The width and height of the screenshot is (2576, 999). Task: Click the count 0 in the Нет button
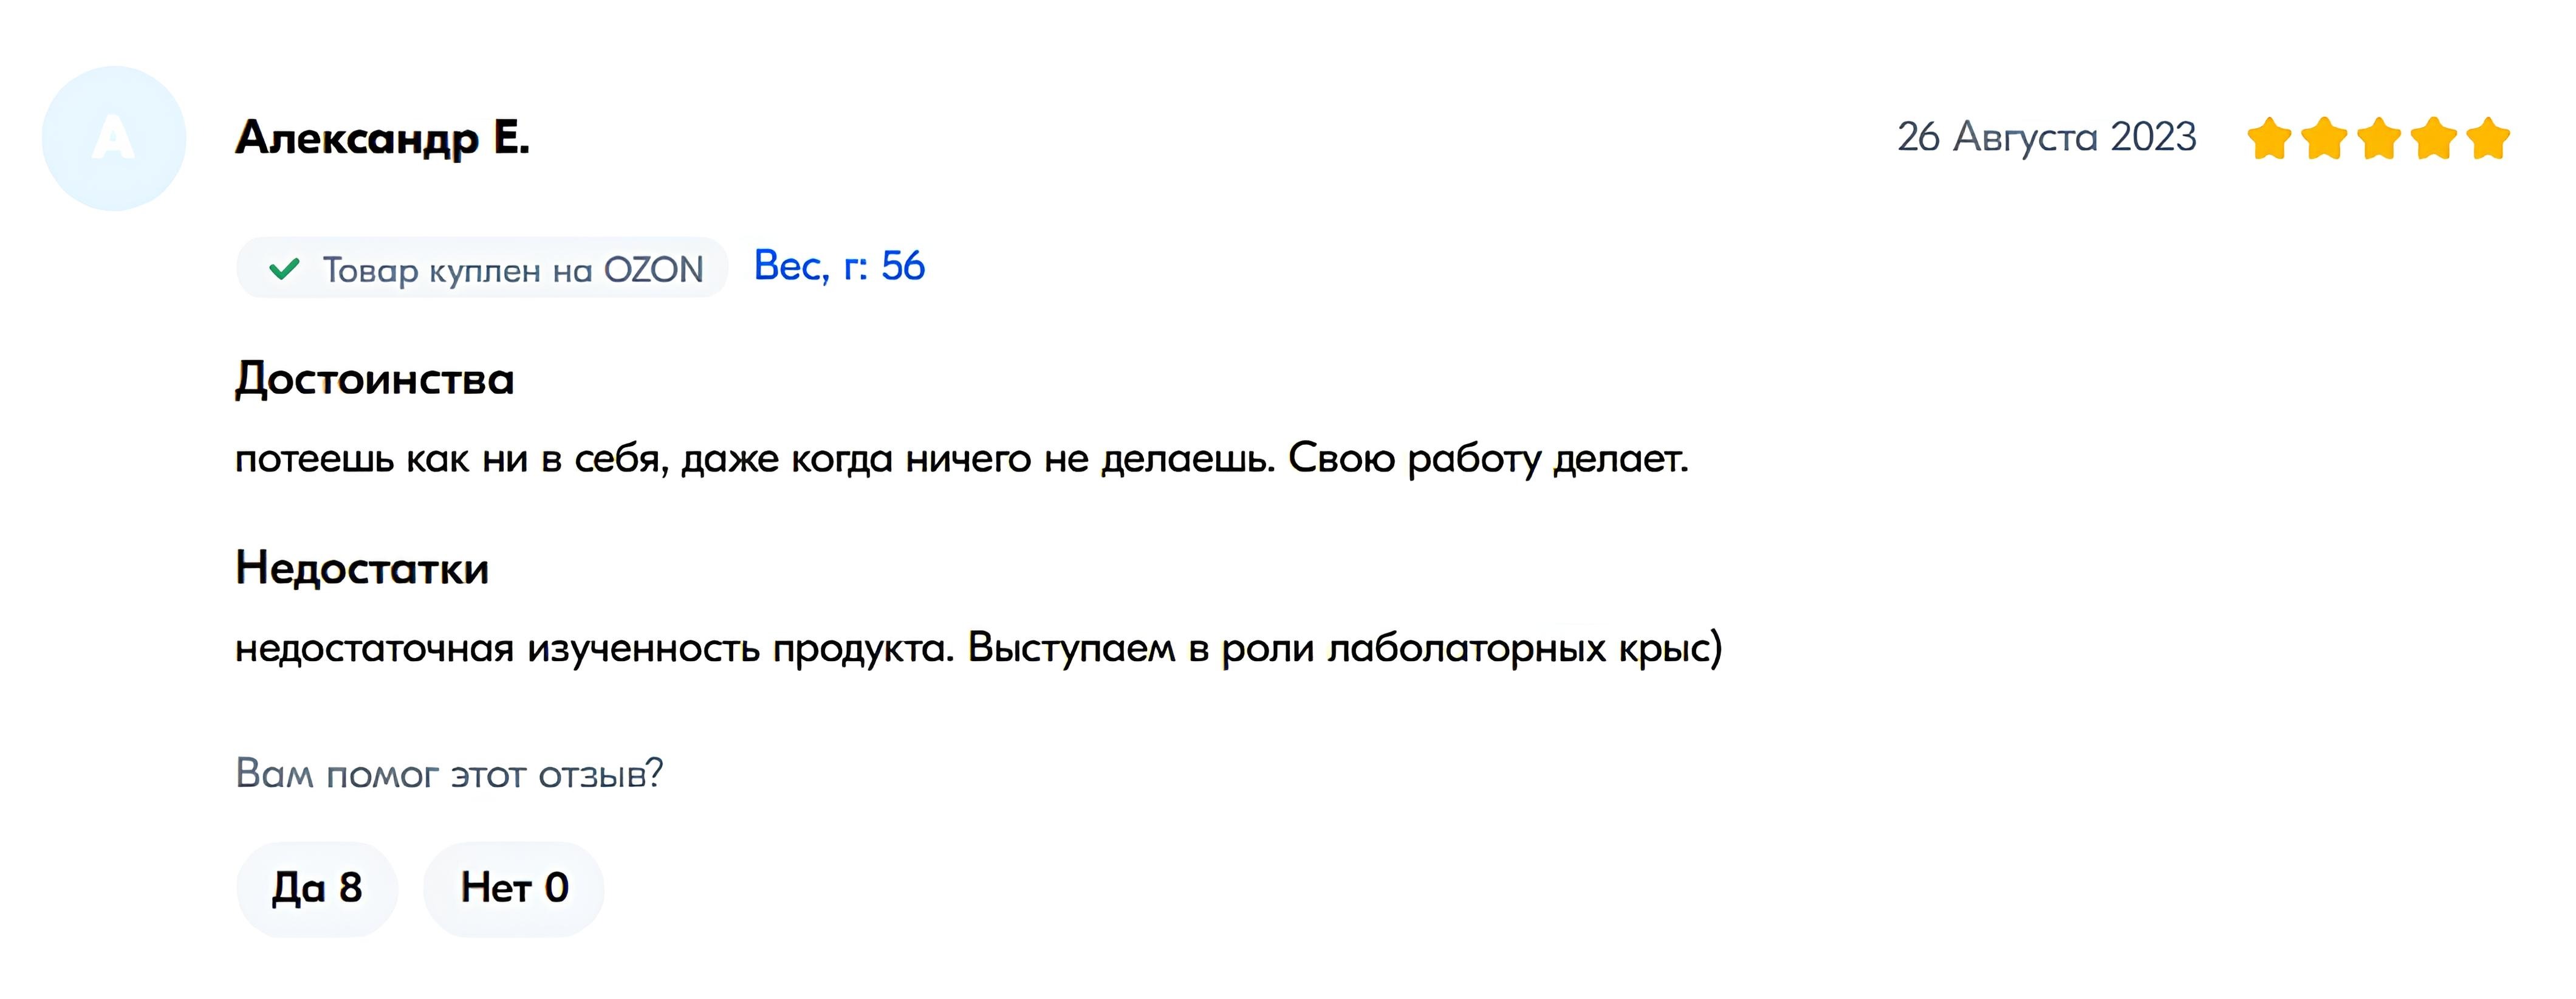click(x=556, y=888)
